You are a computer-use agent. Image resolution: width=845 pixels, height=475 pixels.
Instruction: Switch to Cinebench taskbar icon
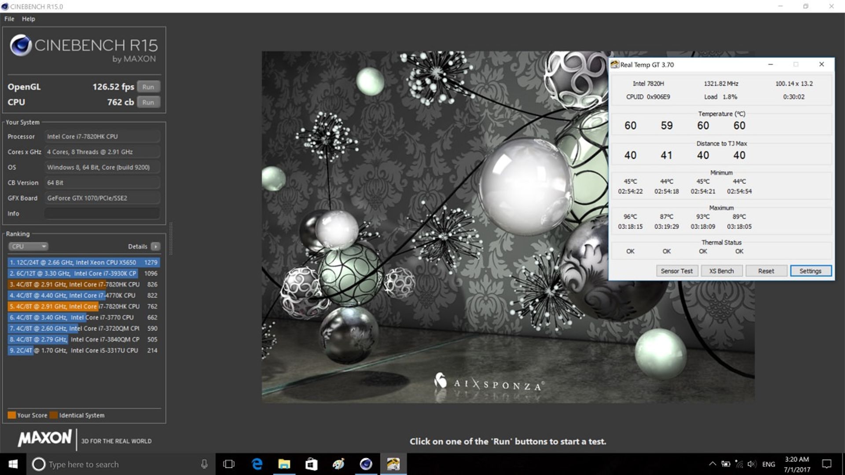(366, 464)
